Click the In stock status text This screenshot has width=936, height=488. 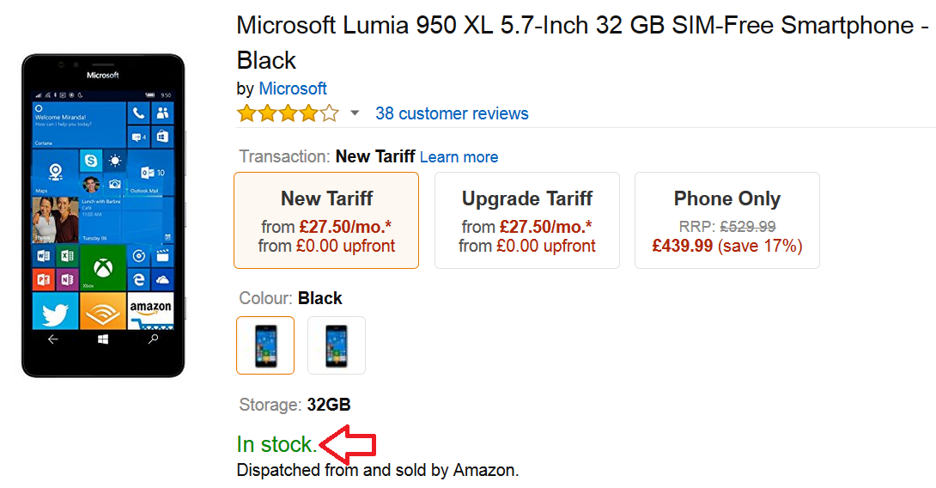[277, 444]
